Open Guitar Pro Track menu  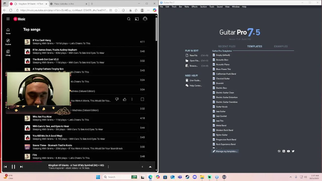174,7
